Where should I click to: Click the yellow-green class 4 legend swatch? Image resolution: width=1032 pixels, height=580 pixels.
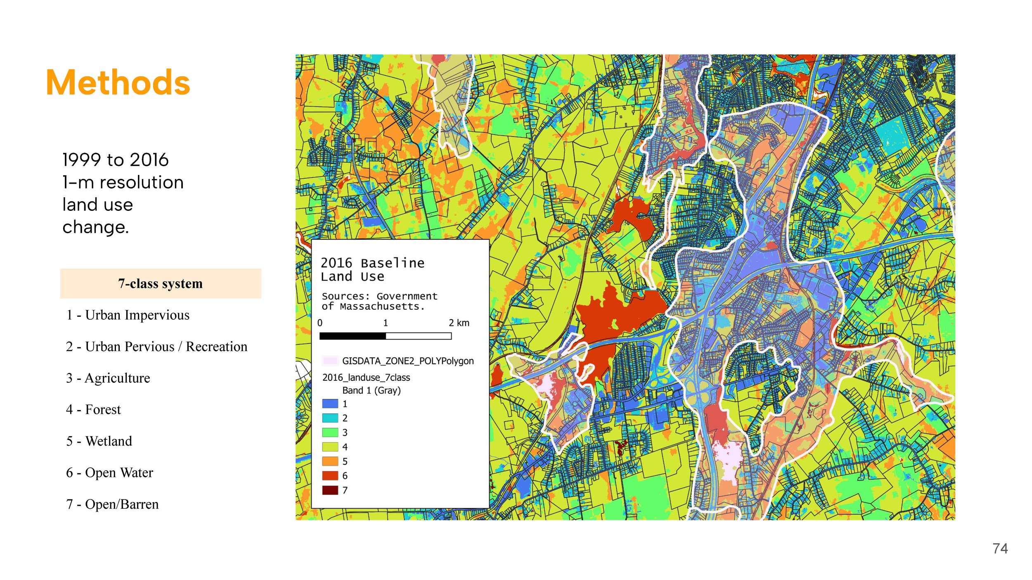[x=330, y=447]
